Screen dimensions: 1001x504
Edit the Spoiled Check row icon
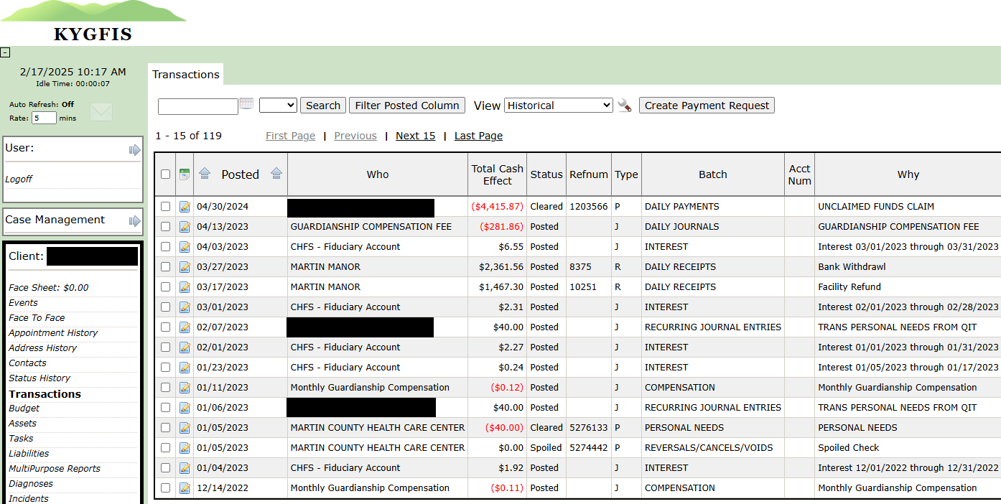click(185, 448)
